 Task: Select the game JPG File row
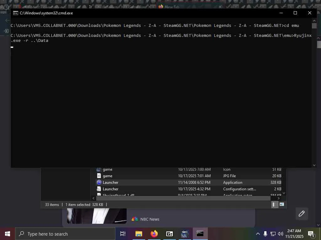[188, 176]
